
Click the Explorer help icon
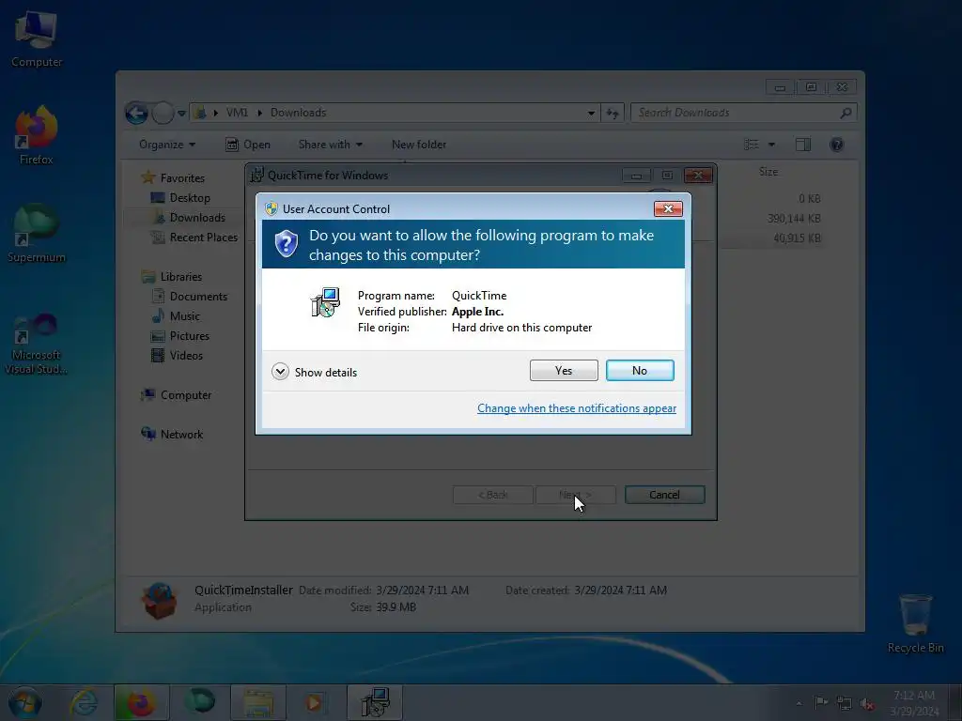[836, 145]
